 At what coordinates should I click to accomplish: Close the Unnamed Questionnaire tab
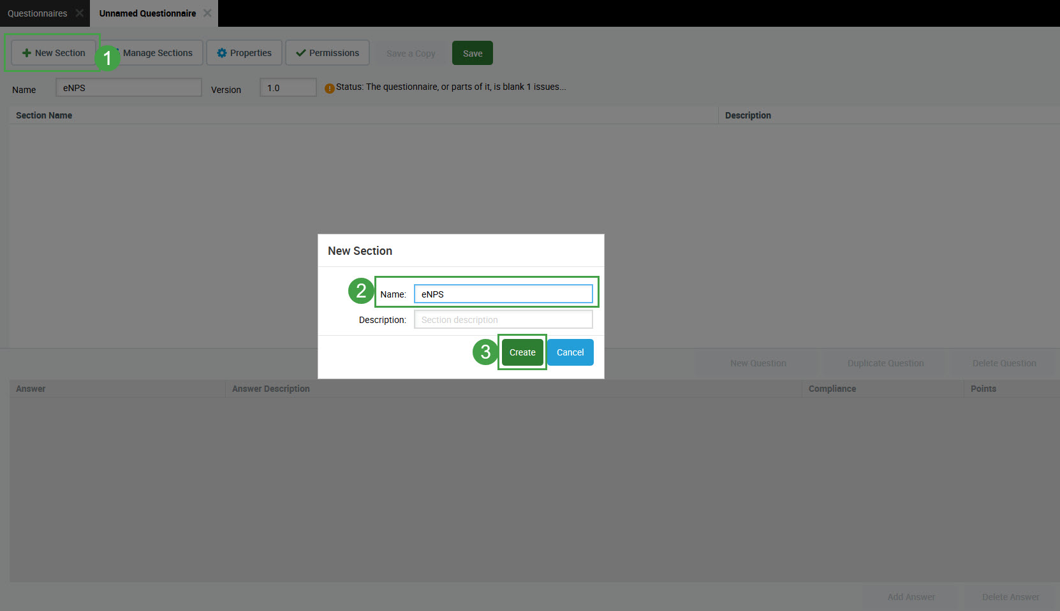coord(207,13)
